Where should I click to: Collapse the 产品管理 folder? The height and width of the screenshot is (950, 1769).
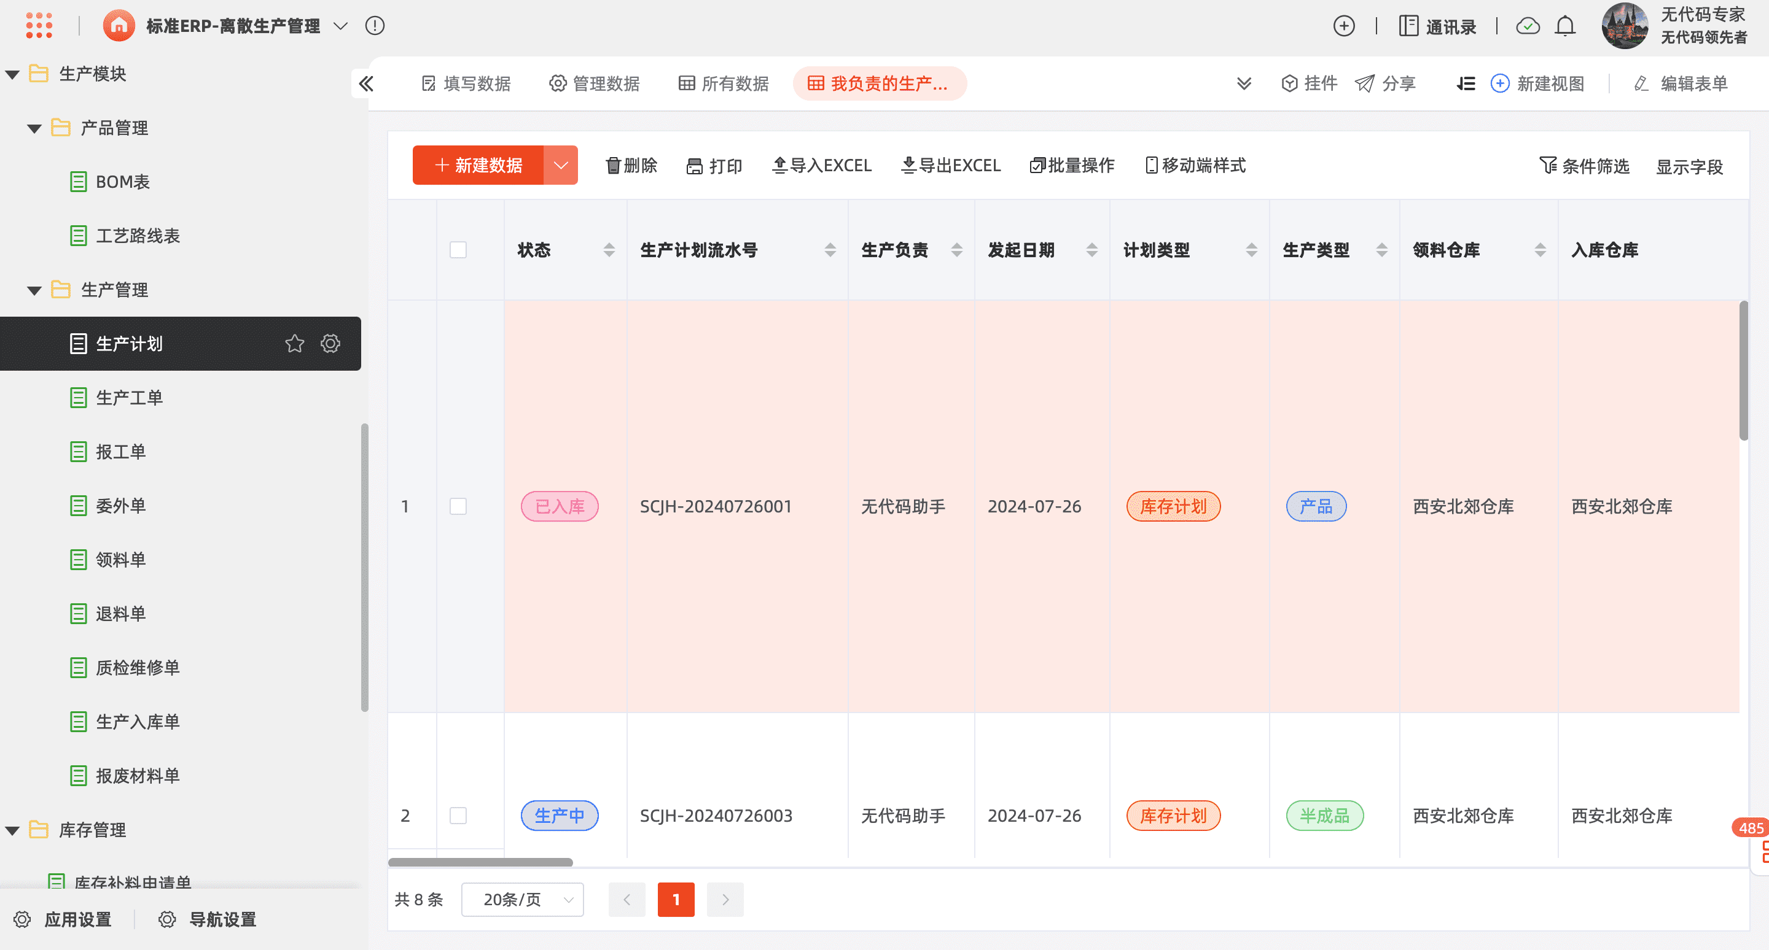(34, 128)
